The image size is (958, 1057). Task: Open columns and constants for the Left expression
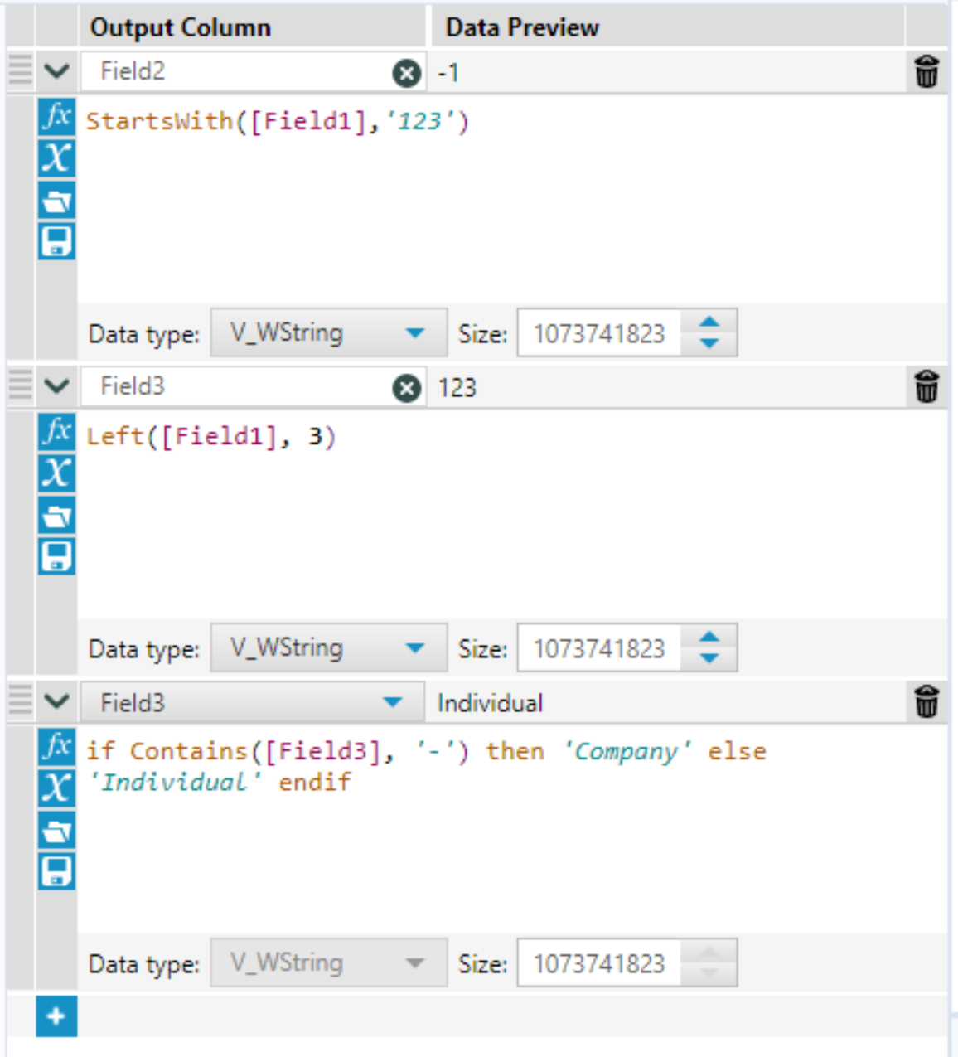click(x=56, y=473)
